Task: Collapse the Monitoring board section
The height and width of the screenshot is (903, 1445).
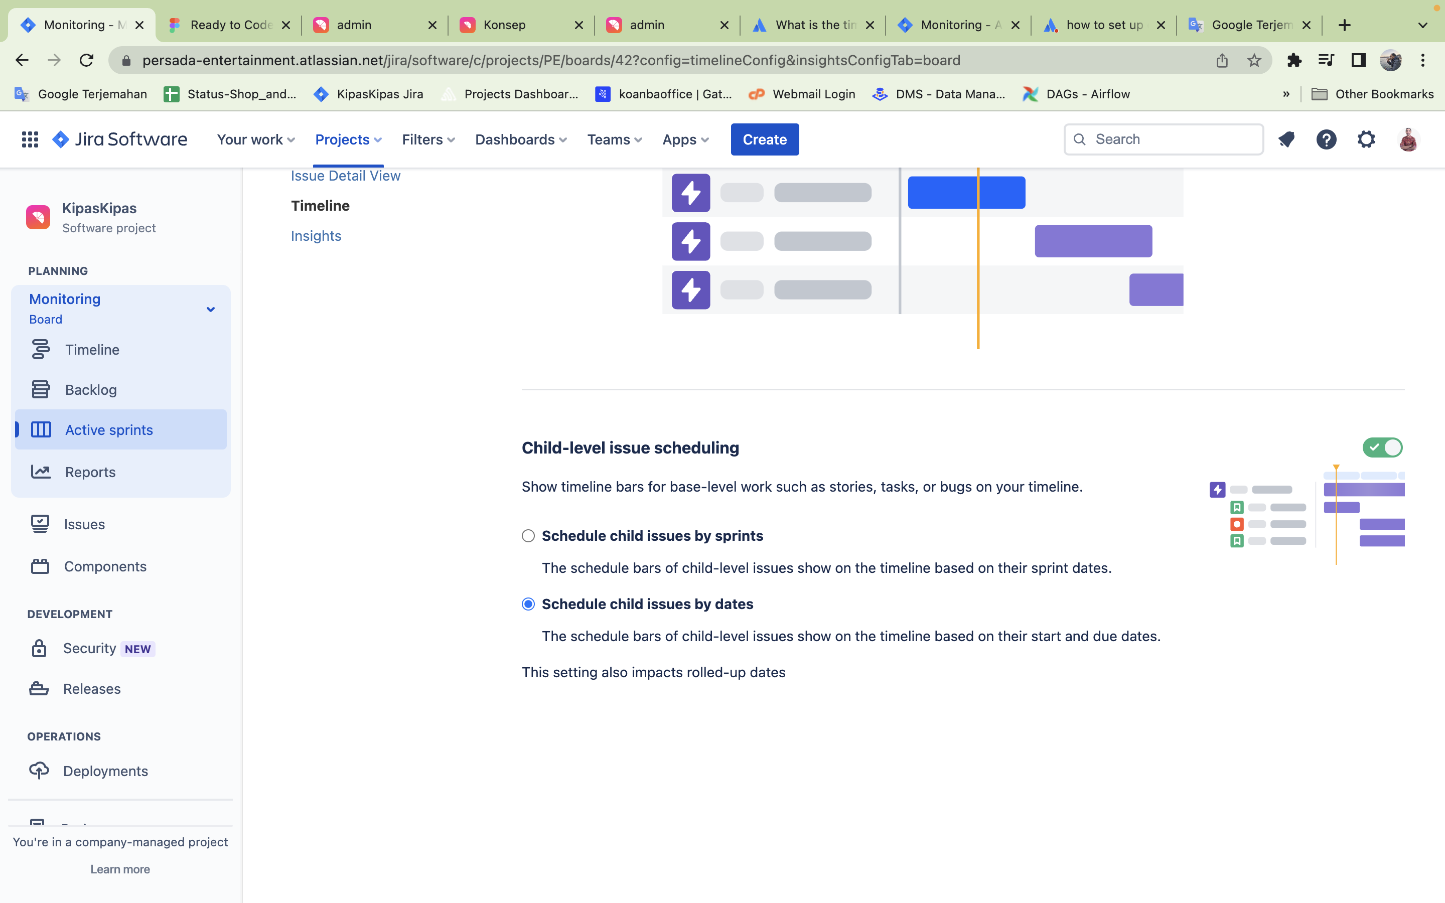Action: tap(210, 309)
